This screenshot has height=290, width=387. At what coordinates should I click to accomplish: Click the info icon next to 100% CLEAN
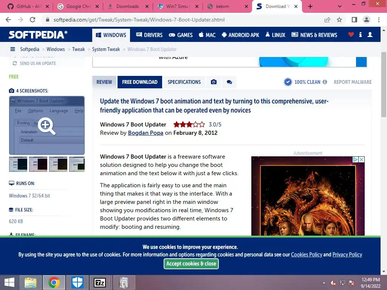click(325, 82)
